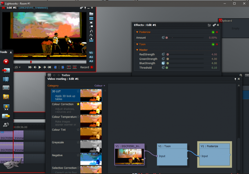Toggle Posterize effect green enable light

coord(213,32)
